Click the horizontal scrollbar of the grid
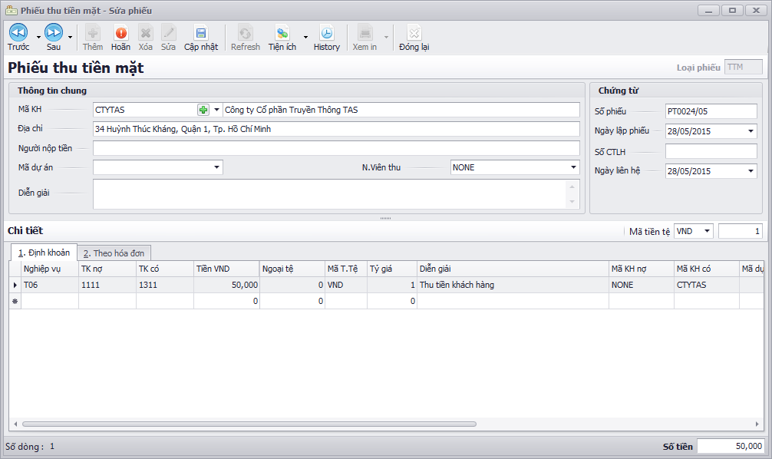Image resolution: width=772 pixels, height=459 pixels. (249, 424)
